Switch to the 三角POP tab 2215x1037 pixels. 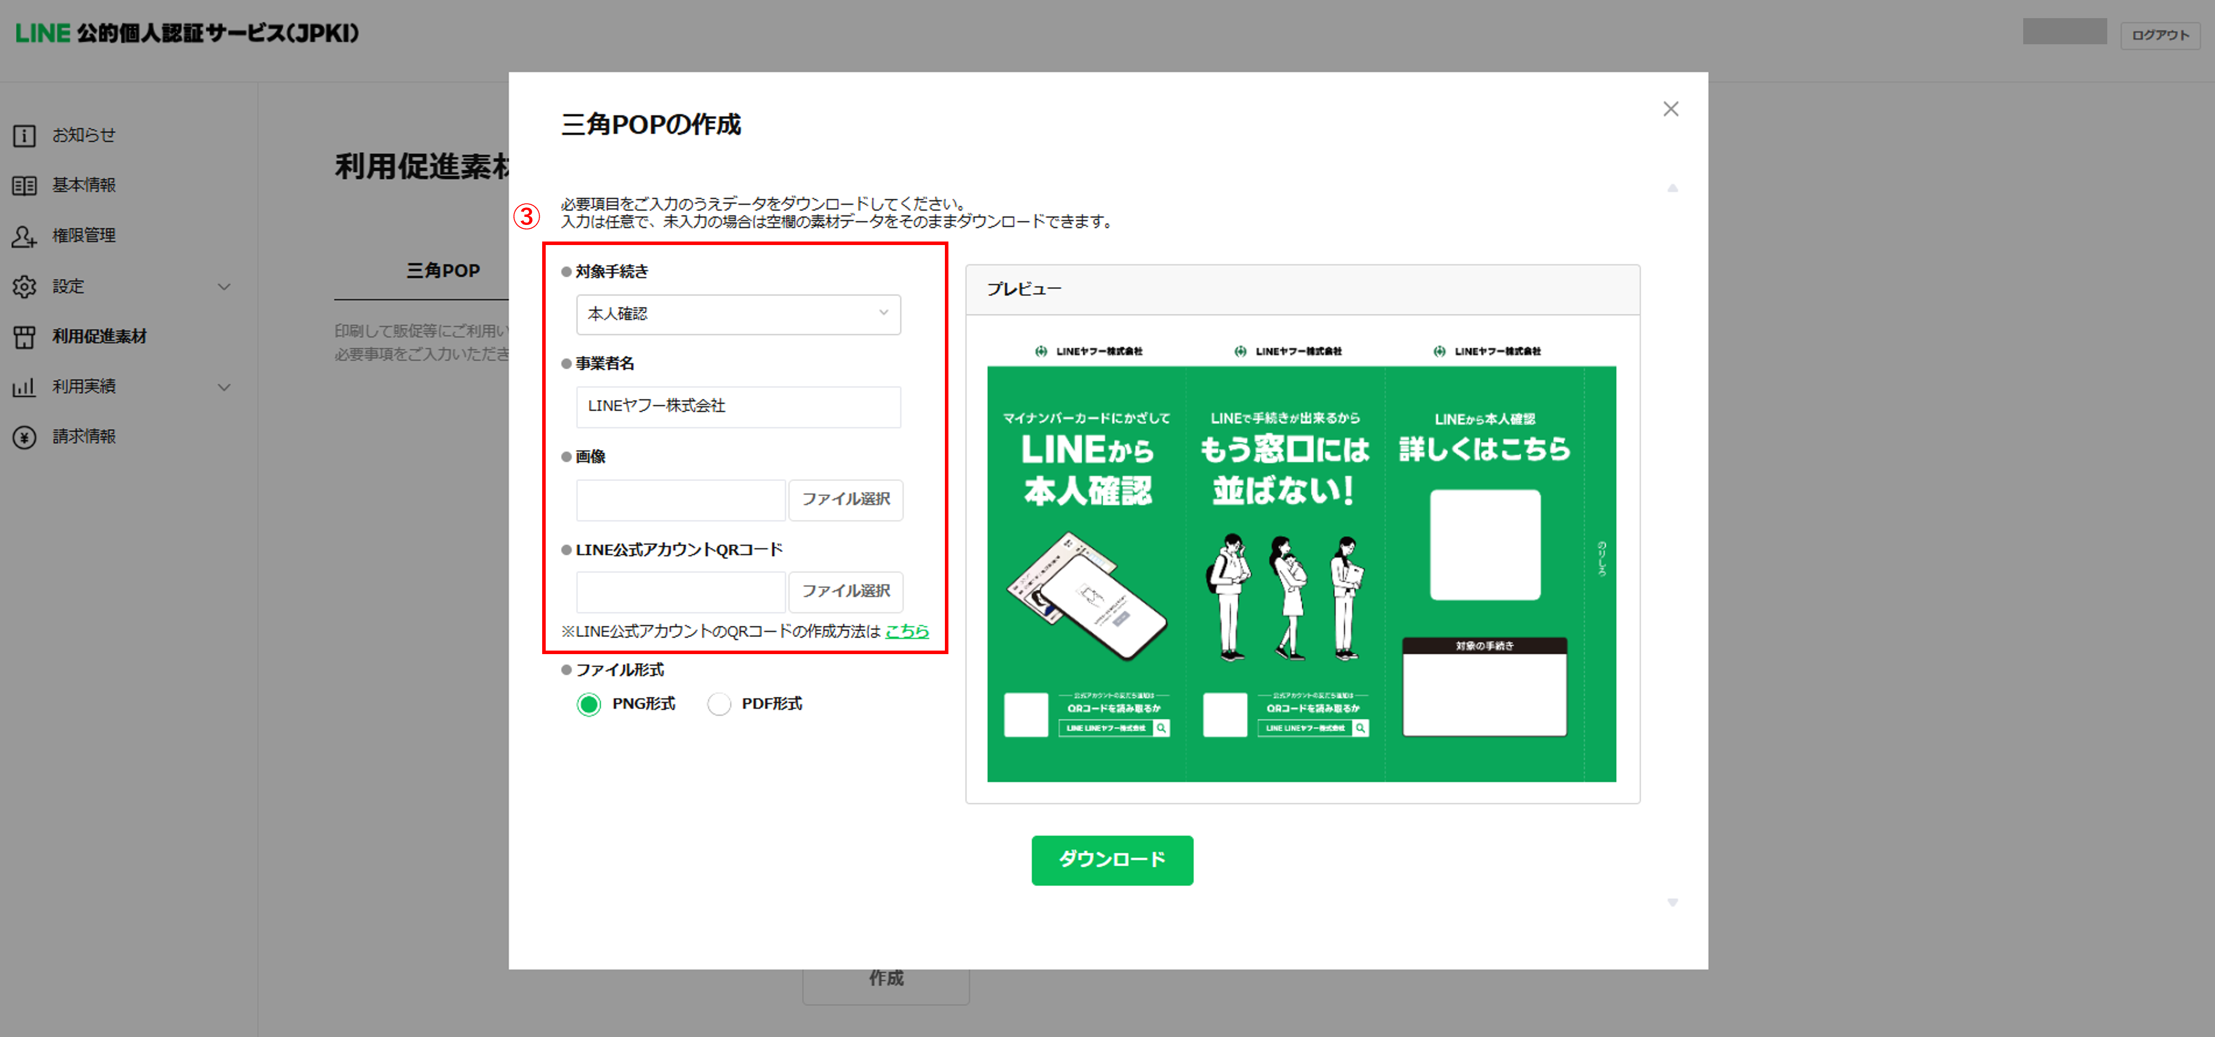tap(443, 271)
